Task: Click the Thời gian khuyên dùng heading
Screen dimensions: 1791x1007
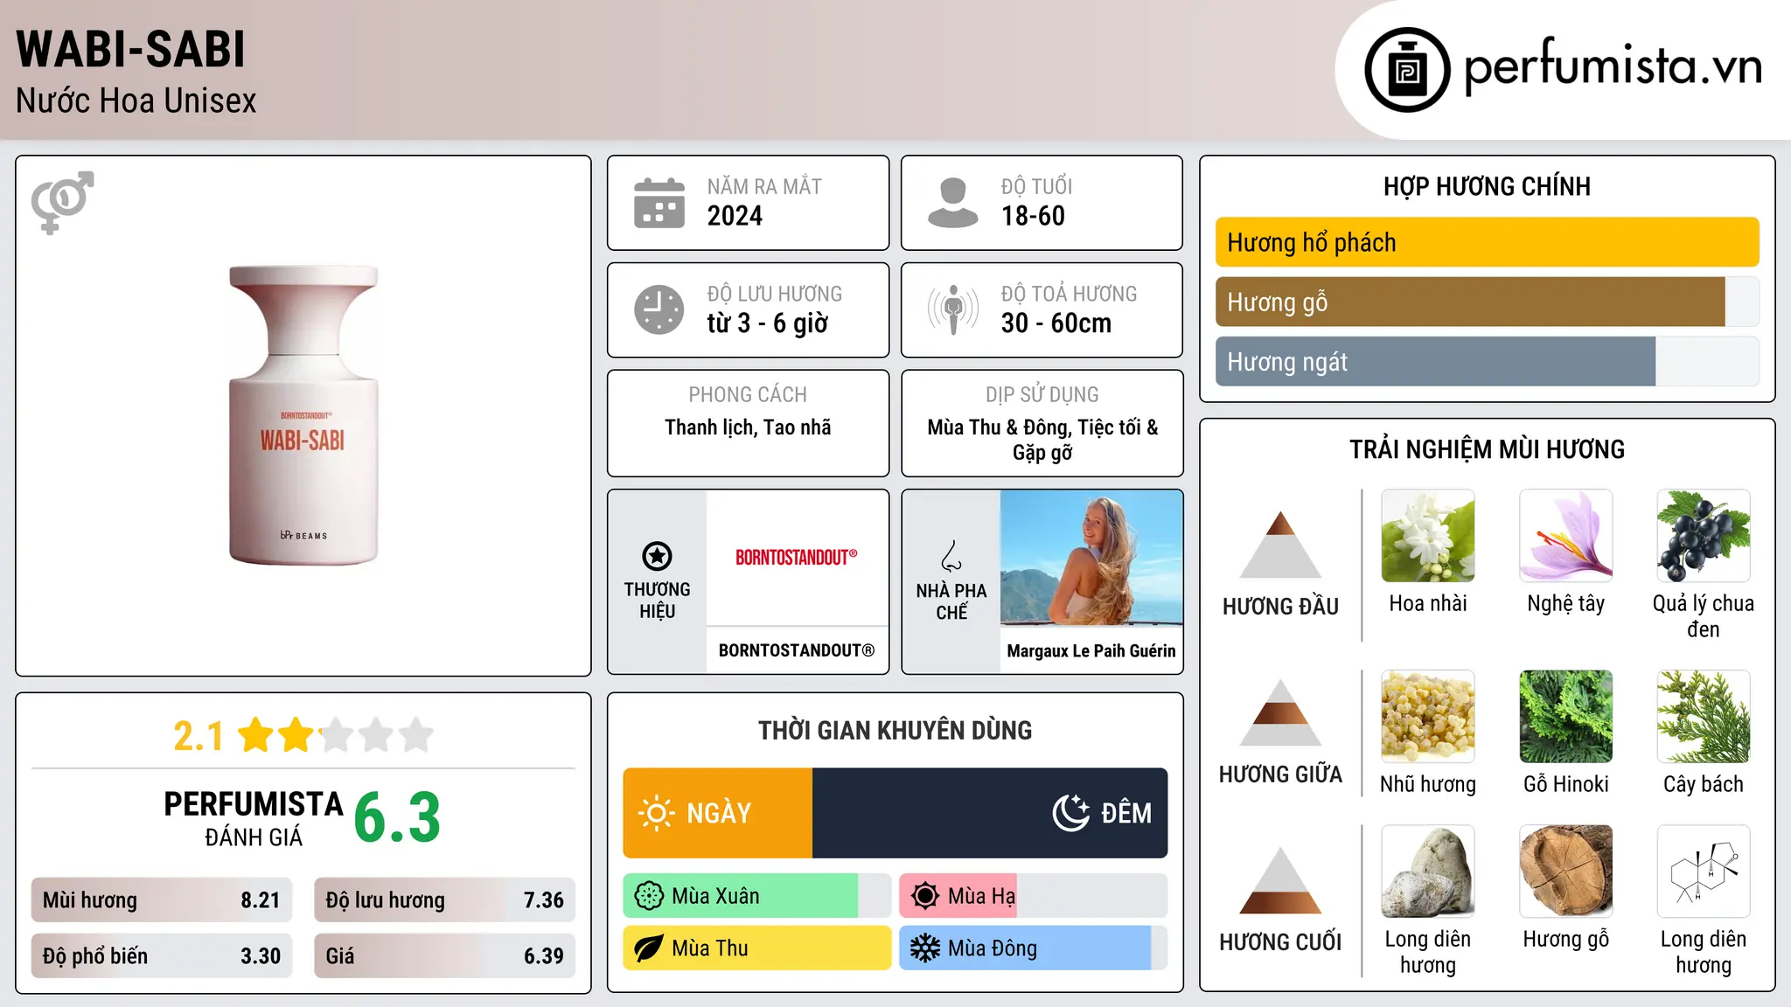Action: tap(895, 731)
